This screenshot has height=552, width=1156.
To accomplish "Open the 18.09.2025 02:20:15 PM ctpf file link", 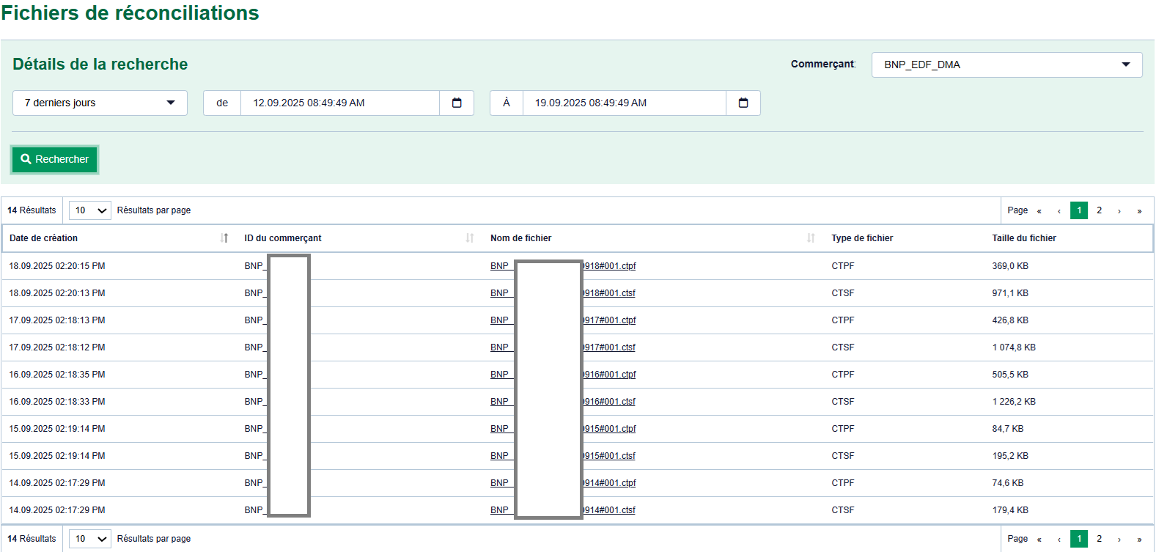I will pos(609,266).
